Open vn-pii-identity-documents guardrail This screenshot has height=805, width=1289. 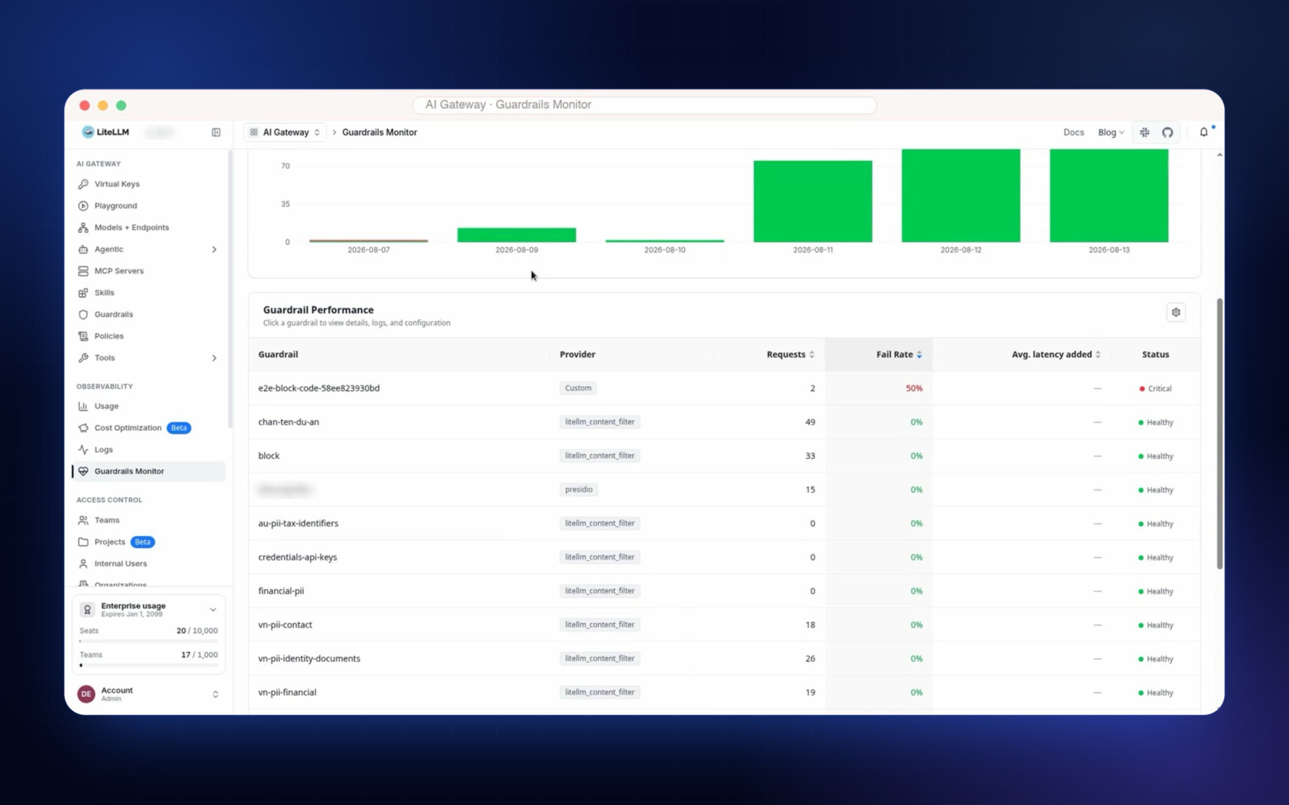point(724,658)
